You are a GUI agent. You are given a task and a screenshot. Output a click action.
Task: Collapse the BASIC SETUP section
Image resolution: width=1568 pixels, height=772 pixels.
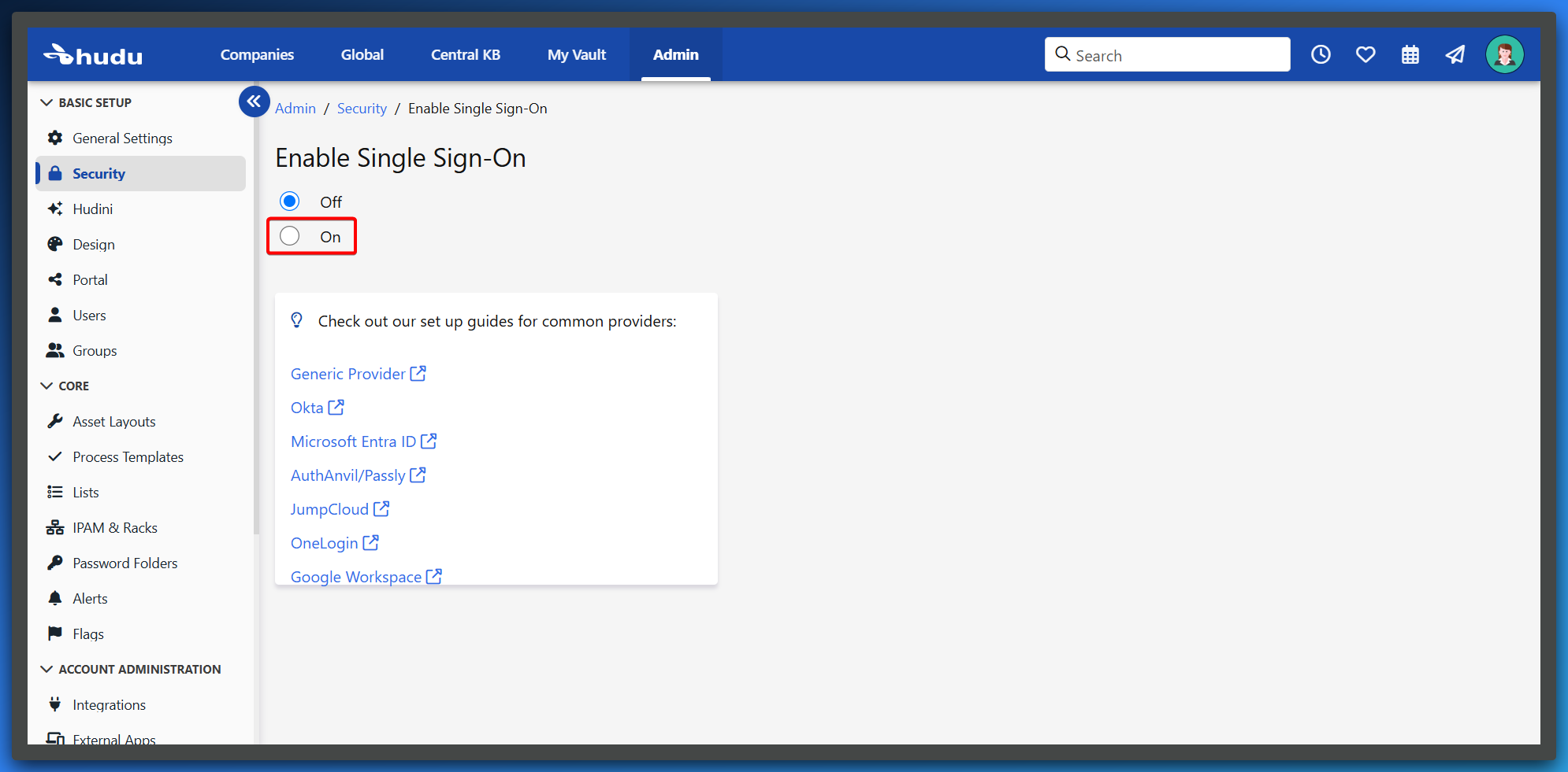(87, 102)
